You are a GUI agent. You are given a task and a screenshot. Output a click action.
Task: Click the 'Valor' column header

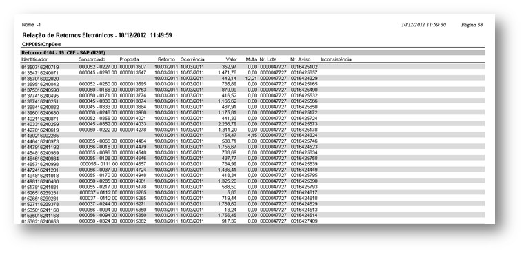[232, 59]
